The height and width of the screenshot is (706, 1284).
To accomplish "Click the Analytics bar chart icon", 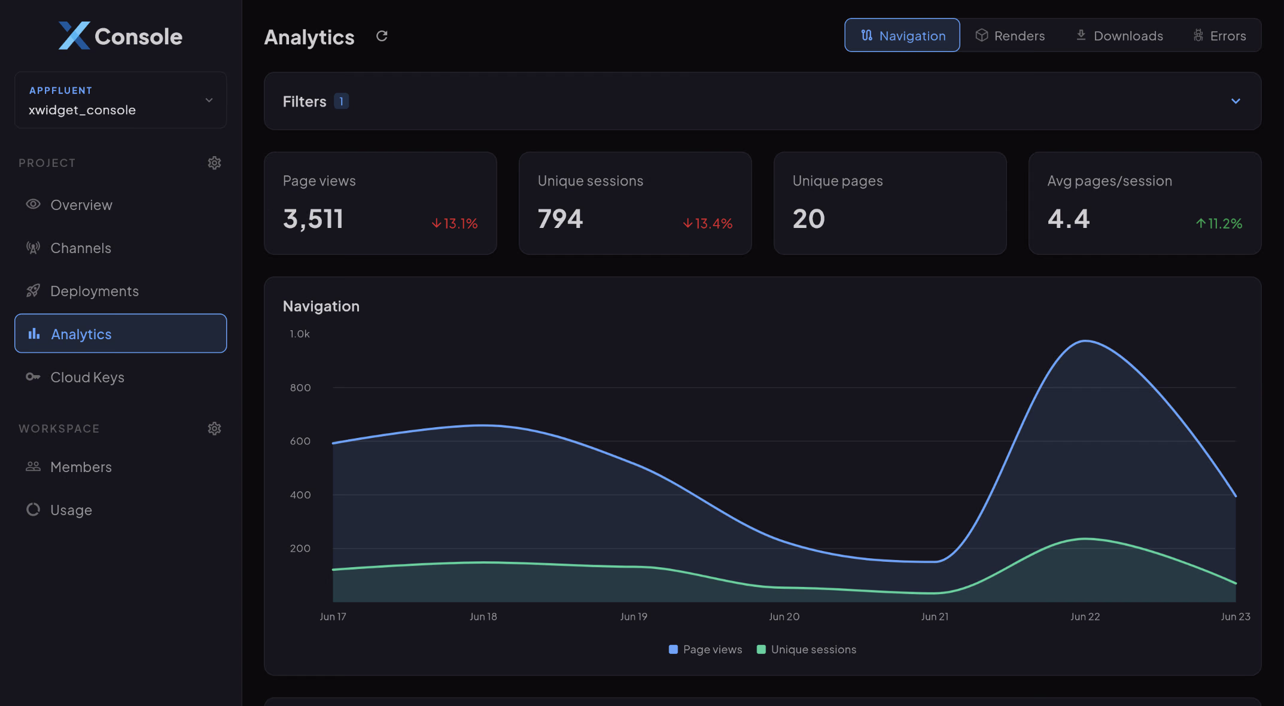I will coord(34,333).
